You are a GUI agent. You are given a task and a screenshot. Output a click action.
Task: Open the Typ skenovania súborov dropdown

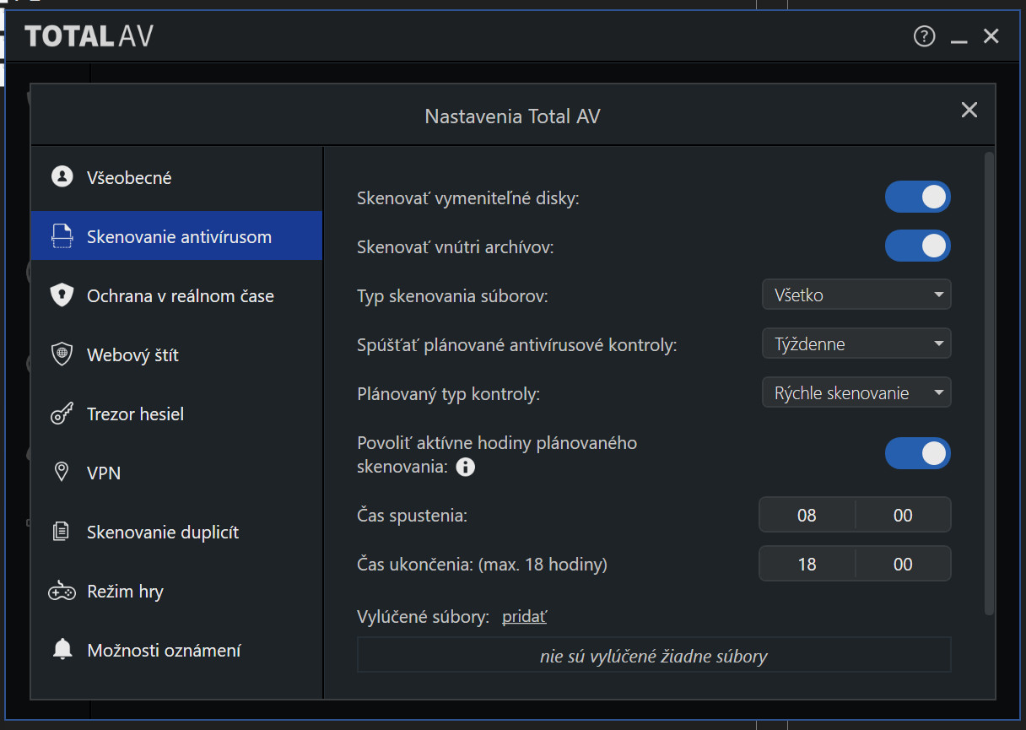(x=856, y=295)
